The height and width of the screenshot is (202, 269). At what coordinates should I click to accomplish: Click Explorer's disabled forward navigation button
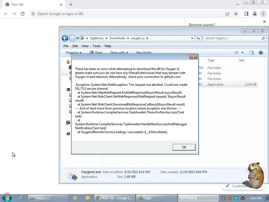tap(72, 38)
